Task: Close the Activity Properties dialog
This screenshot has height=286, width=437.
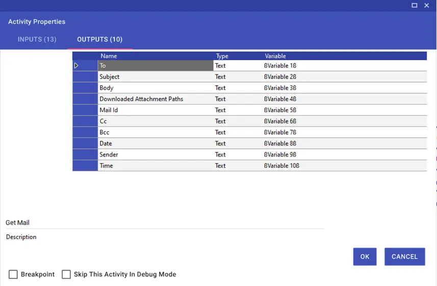Action: 426,5
